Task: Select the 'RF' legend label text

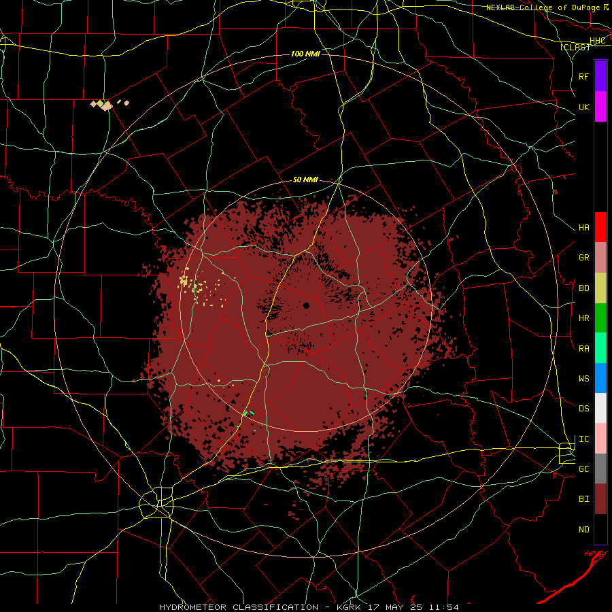Action: click(x=584, y=76)
